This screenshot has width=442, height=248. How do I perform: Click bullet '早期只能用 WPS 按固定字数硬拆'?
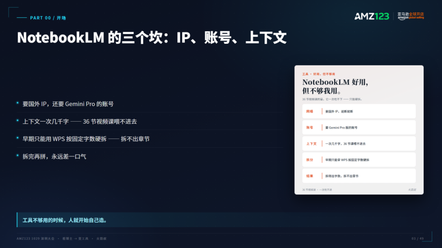(x=65, y=139)
